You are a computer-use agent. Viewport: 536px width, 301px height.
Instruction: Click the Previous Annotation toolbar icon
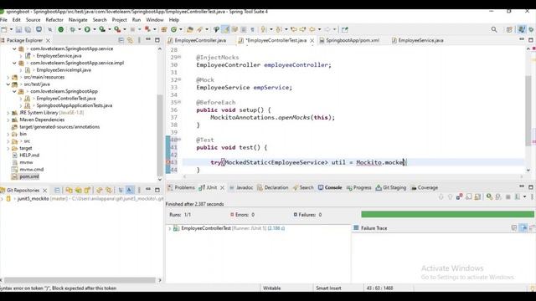[x=279, y=30]
